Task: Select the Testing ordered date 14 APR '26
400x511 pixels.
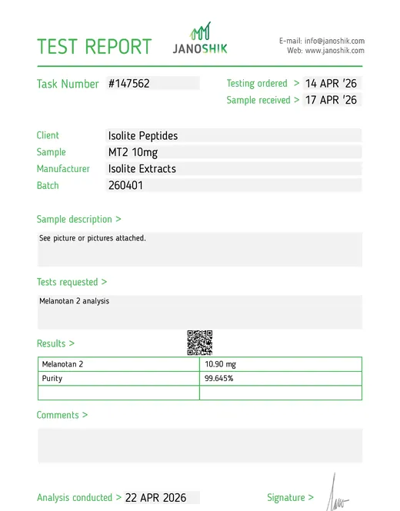Action: pyautogui.click(x=332, y=84)
